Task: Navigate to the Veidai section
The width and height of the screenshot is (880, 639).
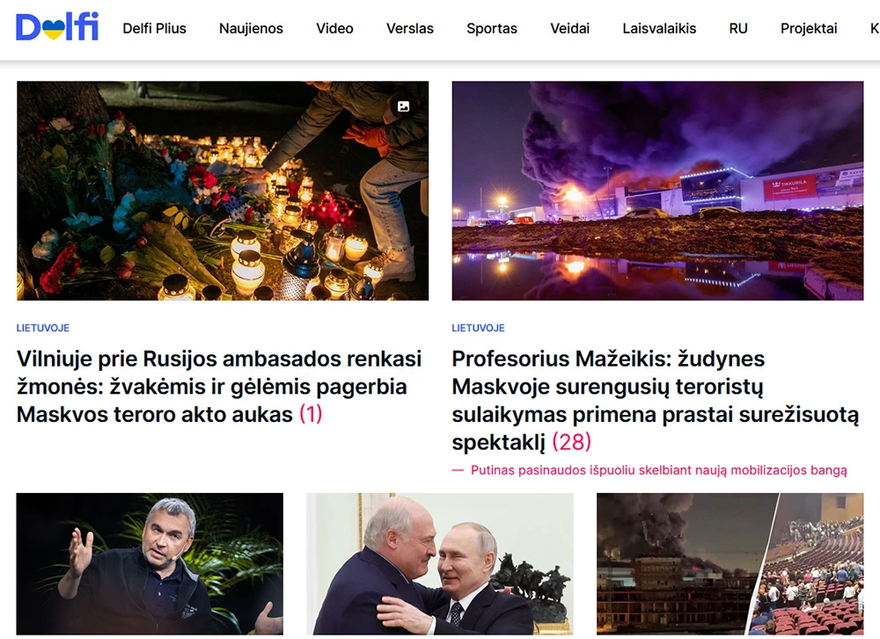Action: 569,29
